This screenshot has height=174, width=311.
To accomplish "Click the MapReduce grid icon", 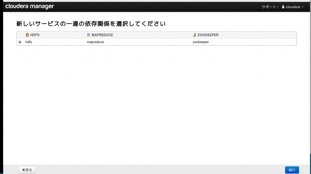I will (88, 35).
